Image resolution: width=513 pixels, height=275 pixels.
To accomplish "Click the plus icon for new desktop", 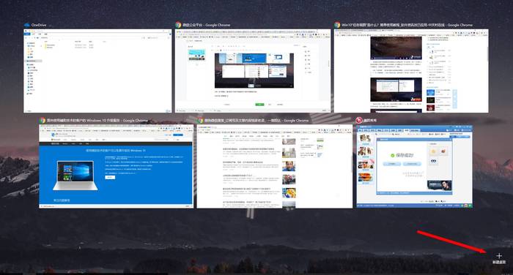I will [499, 255].
